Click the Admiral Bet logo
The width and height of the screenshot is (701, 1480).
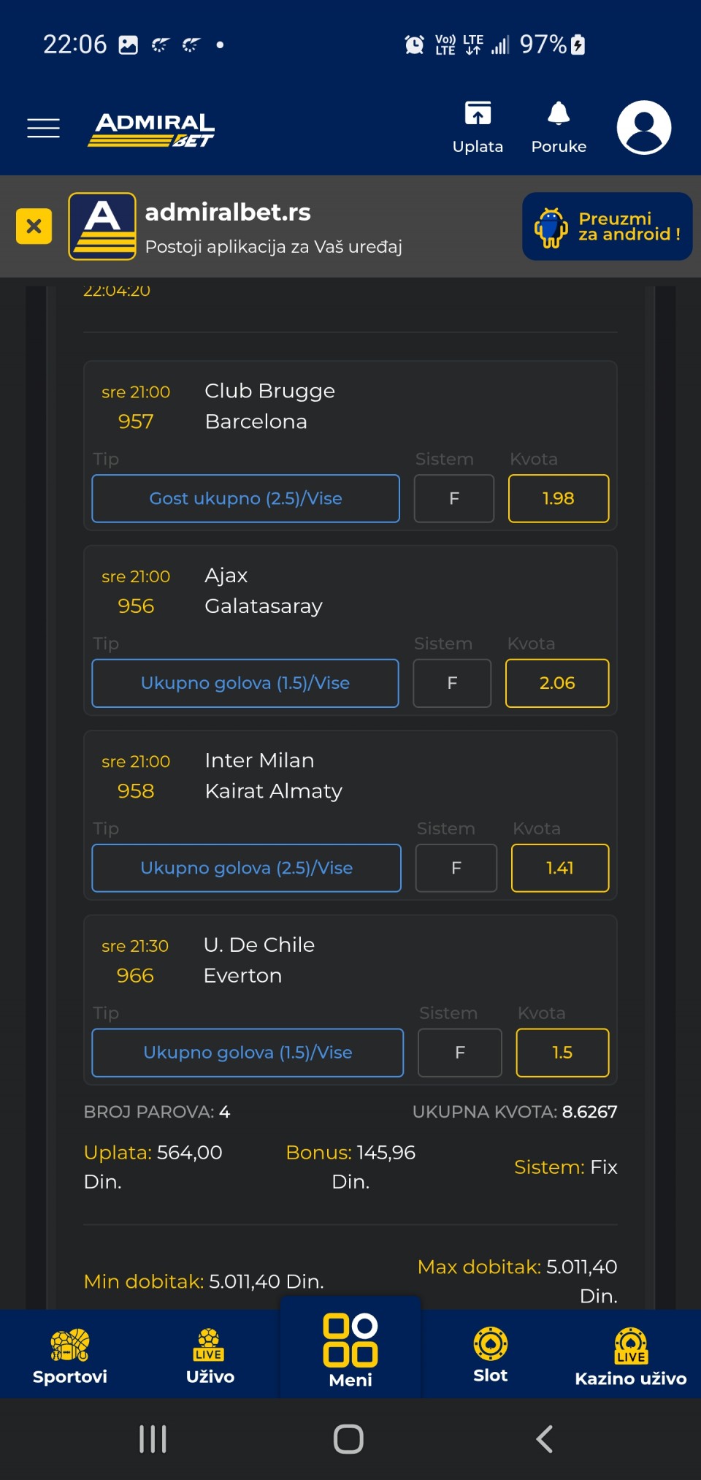click(152, 129)
